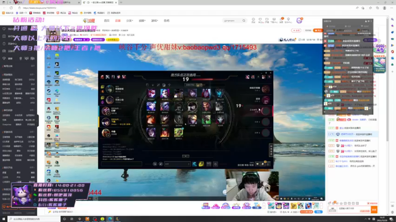
Task: Expand the 游戏 games menu
Action: click(154, 21)
